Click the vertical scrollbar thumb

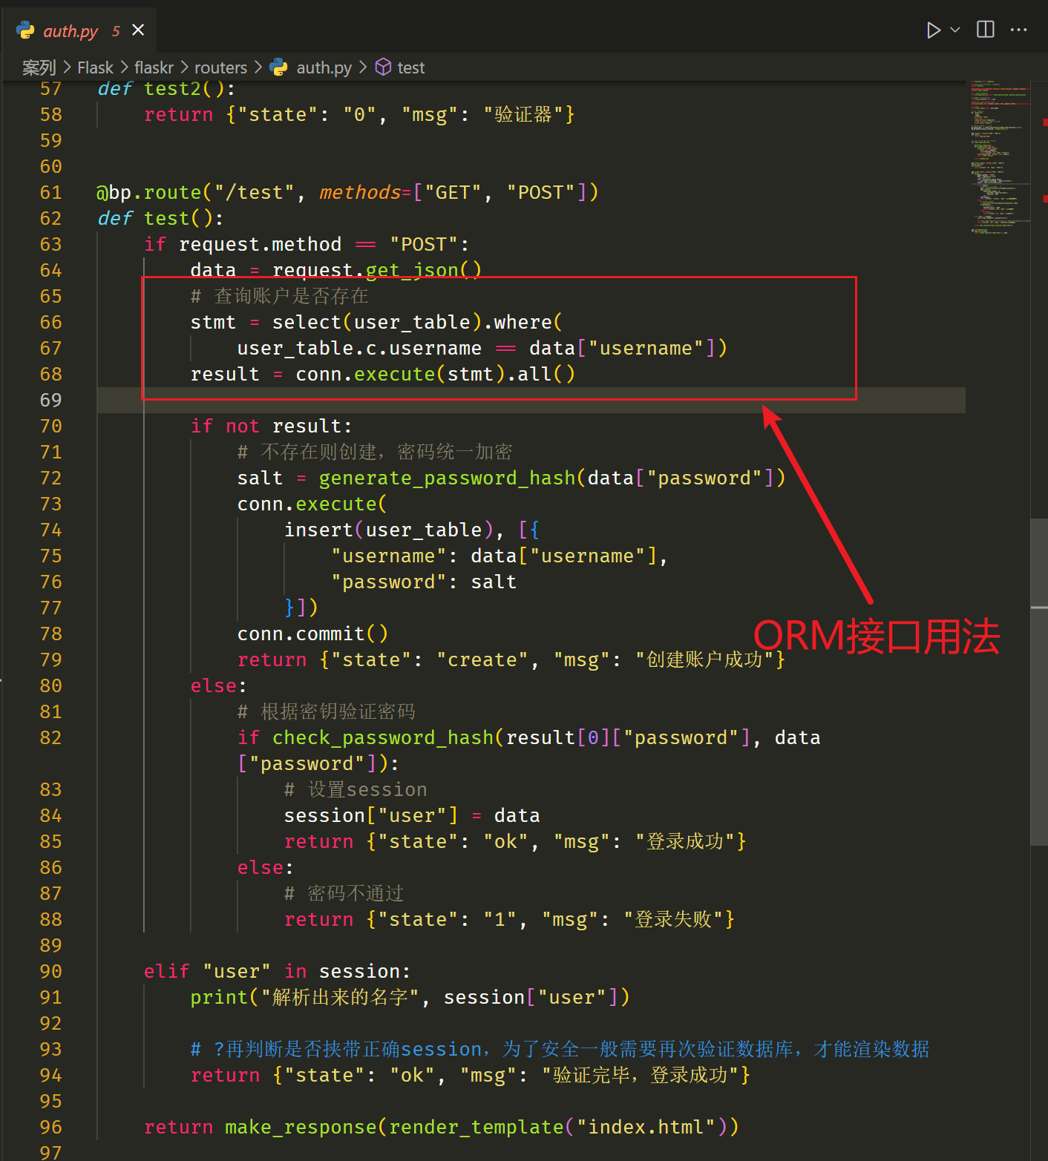click(1039, 682)
